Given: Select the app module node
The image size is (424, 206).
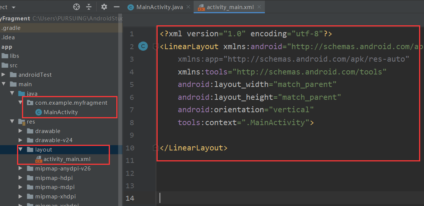Looking at the screenshot, I should [x=7, y=47].
